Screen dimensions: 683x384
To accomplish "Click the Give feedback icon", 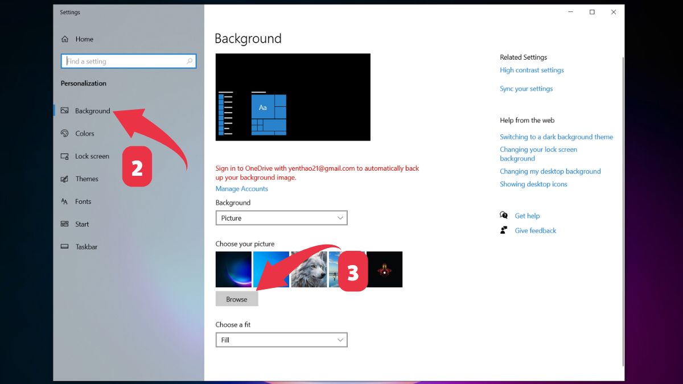I will click(503, 230).
